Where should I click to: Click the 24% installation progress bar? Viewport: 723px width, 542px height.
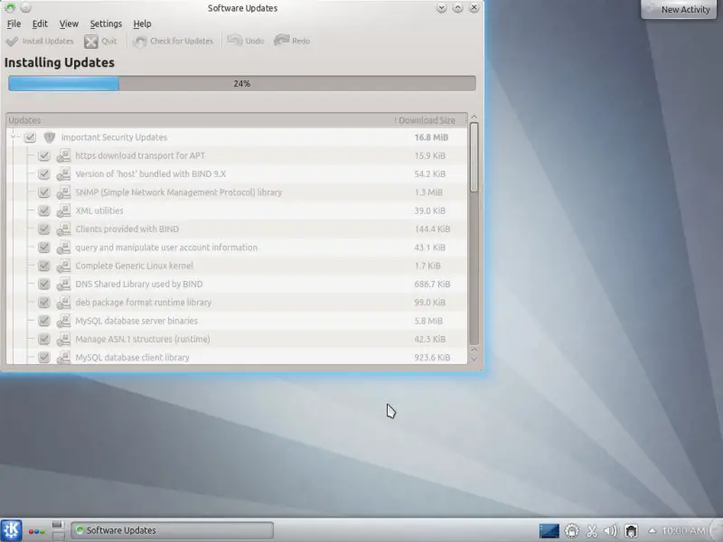pos(242,83)
